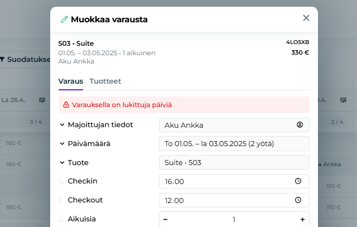
Task: Close the Muokkaa varausta dialog
Action: pyautogui.click(x=306, y=18)
